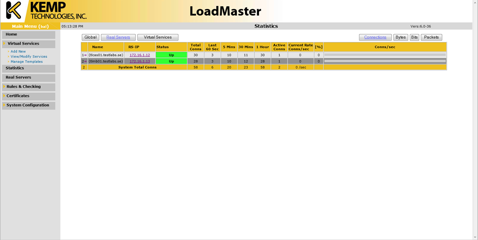This screenshot has height=240, width=478.
Task: Click the Vers:6.0-36 version text
Action: tap(421, 27)
